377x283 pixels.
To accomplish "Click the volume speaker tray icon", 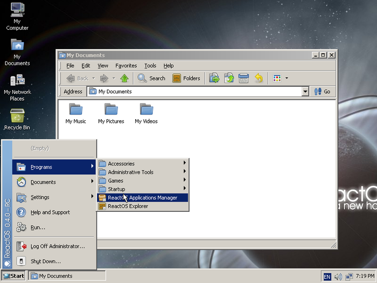I will [338, 277].
